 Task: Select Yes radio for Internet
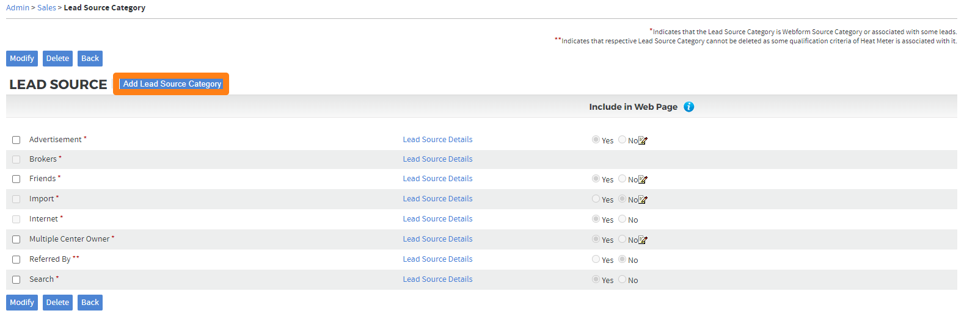coord(596,219)
